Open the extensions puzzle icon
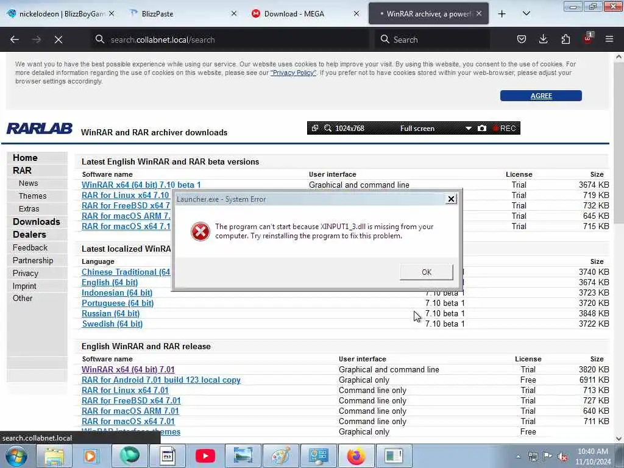 coord(565,39)
